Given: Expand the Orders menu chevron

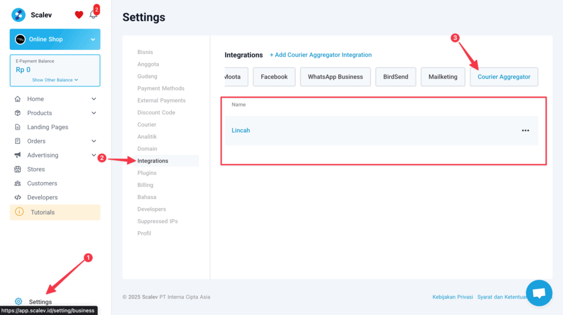Looking at the screenshot, I should click(93, 141).
